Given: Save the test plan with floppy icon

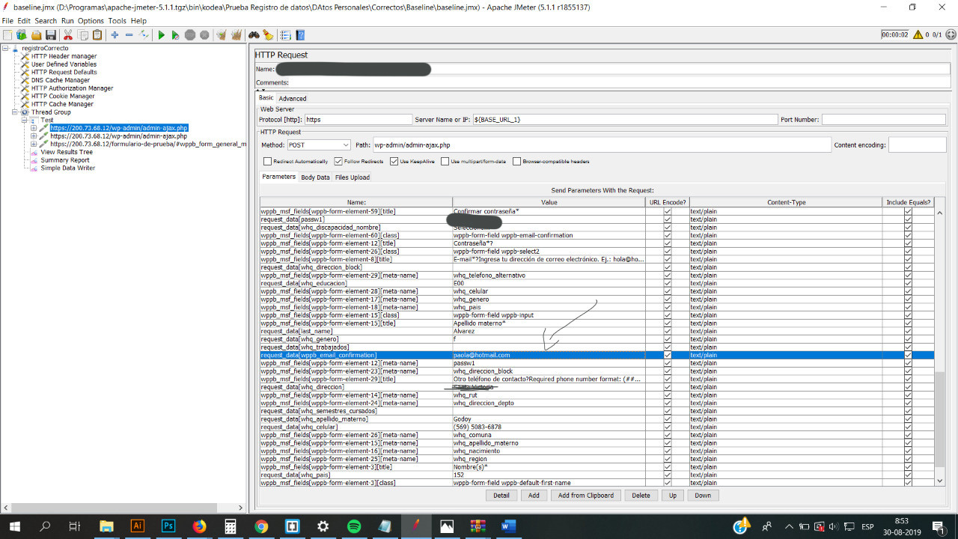Looking at the screenshot, I should pyautogui.click(x=50, y=35).
